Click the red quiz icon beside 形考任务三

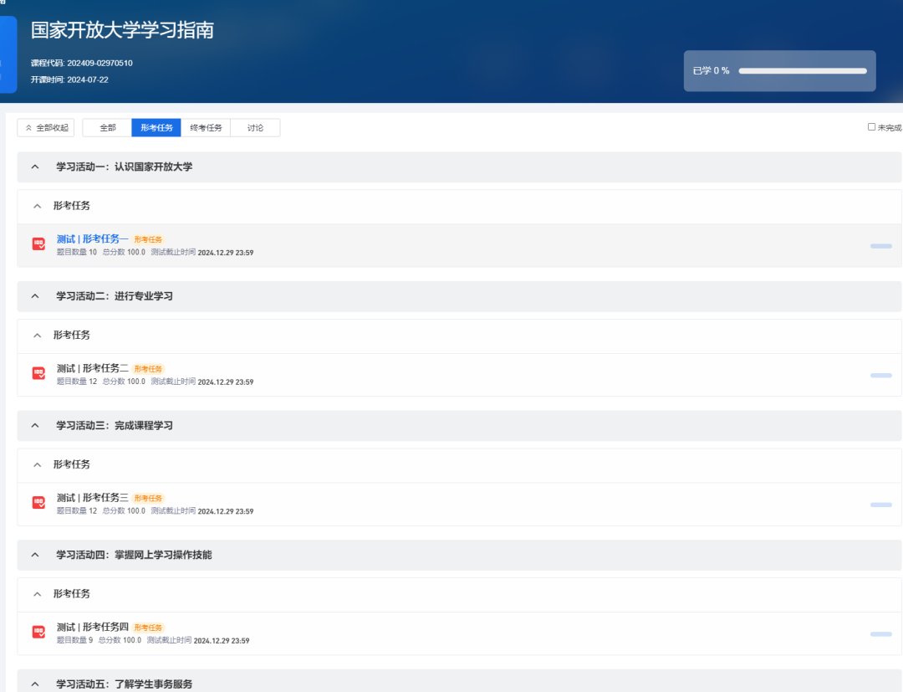pos(38,503)
